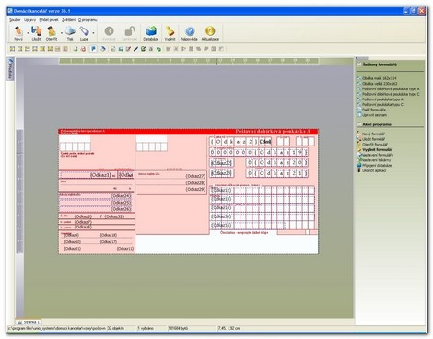The height and width of the screenshot is (339, 433).
Task: Select the {Odkaz24} field on form
Action: (121, 195)
